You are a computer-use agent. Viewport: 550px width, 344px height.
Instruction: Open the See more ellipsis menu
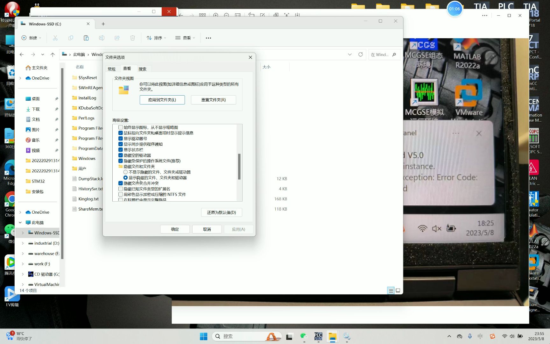point(208,38)
